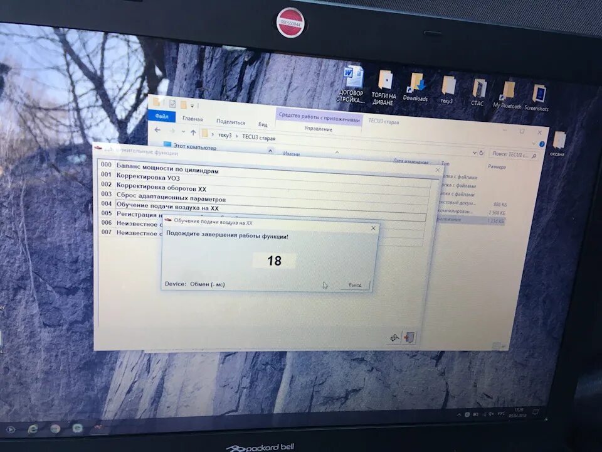Viewport: 602px width, 452px height.
Task: Click Properties icon in quick access toolbar
Action: point(172,104)
